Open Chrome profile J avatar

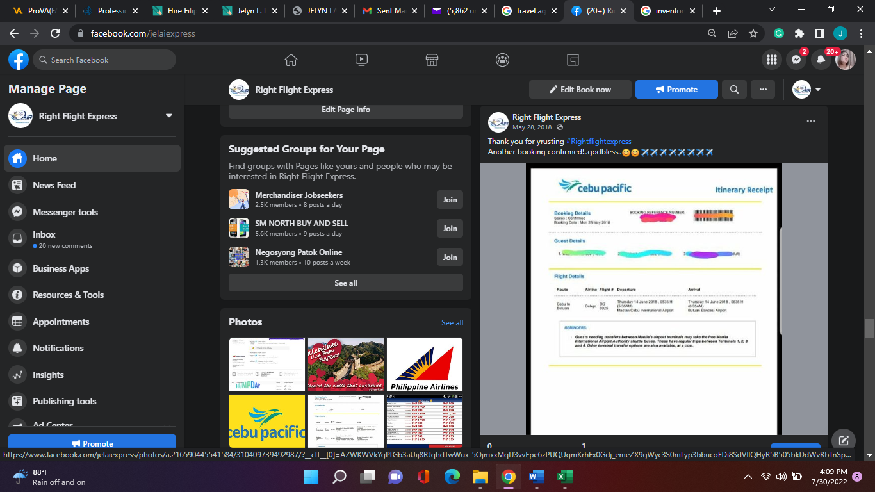(x=840, y=33)
